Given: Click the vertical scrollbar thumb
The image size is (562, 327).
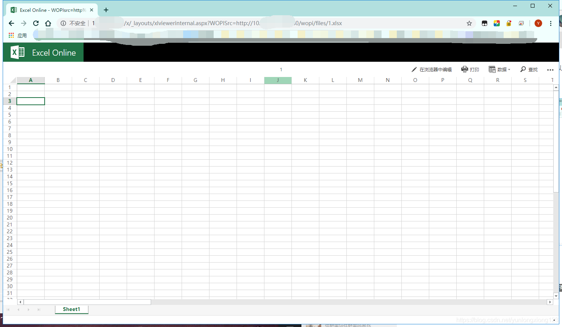Looking at the screenshot, I should click(556, 141).
